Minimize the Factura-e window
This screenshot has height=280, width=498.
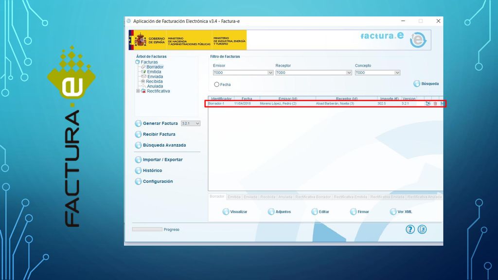click(x=403, y=21)
